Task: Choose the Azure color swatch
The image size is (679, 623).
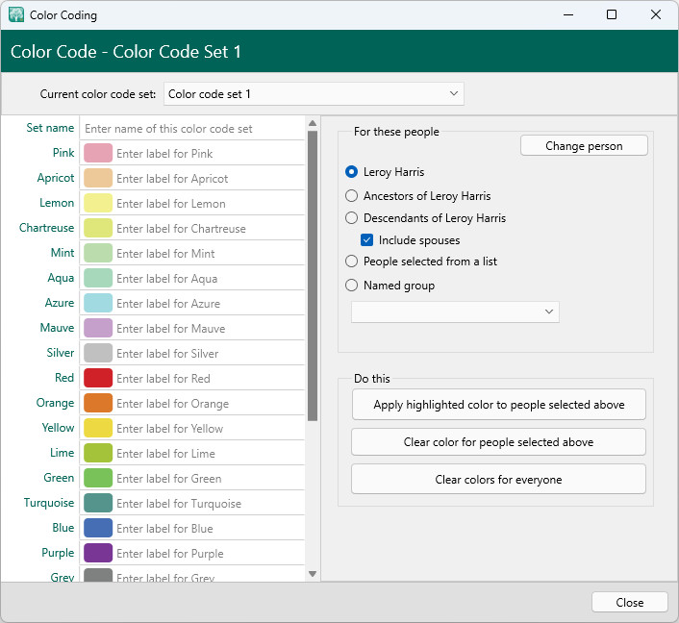Action: (98, 303)
